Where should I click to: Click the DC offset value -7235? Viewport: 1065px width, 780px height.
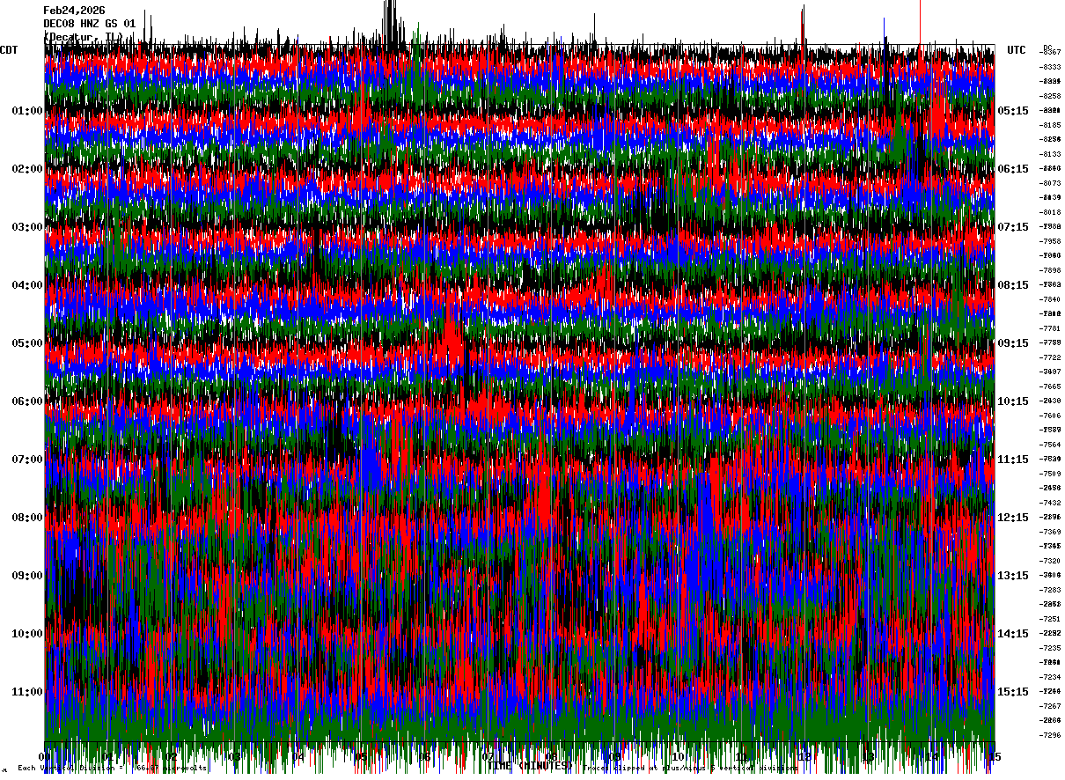1051,648
